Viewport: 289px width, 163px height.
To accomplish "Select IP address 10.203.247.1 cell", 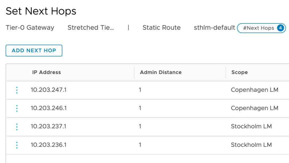I will coord(49,90).
